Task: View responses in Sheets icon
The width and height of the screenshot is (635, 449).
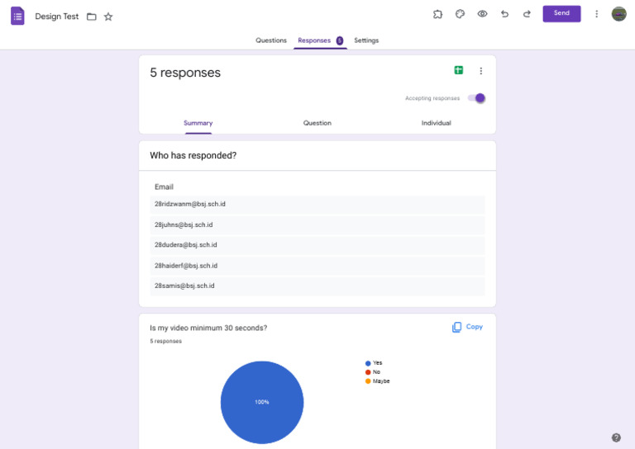Action: click(458, 70)
